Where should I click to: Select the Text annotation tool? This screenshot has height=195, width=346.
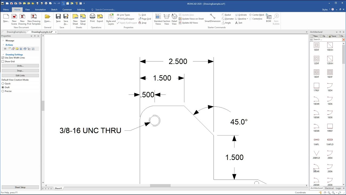239,23
